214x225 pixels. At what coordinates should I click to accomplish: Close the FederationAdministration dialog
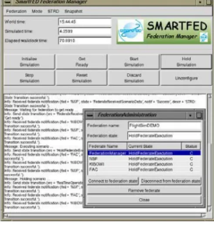(x=144, y=200)
